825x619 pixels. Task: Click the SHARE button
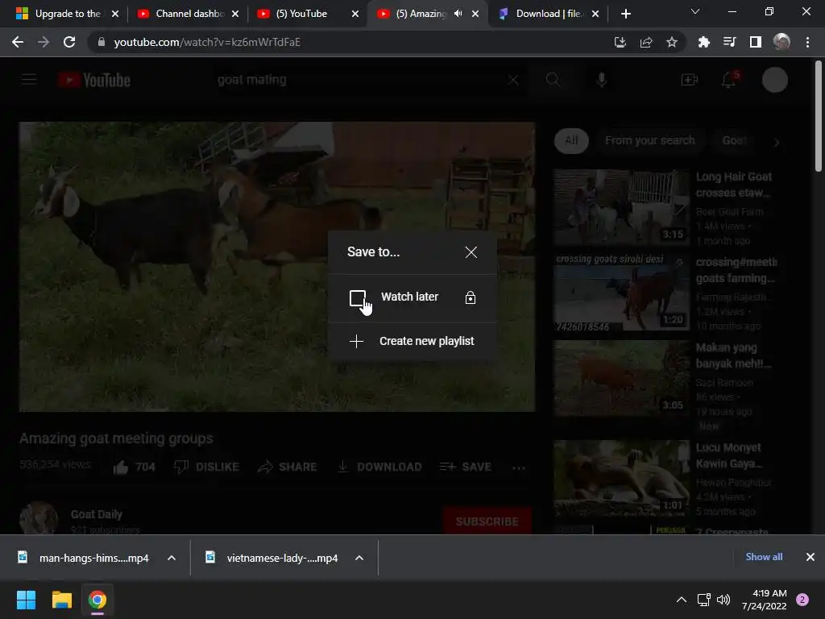[288, 467]
